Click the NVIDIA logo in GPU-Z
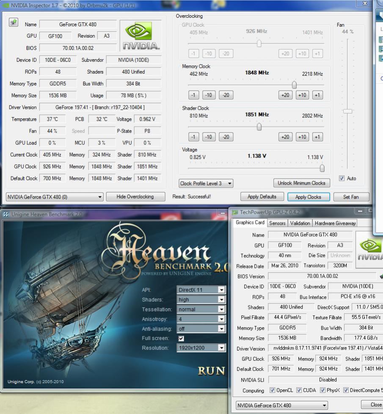The height and width of the screenshot is (414, 383). click(369, 249)
